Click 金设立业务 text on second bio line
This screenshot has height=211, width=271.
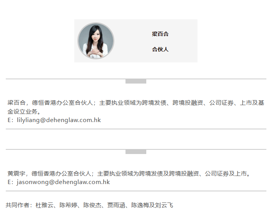[22, 112]
